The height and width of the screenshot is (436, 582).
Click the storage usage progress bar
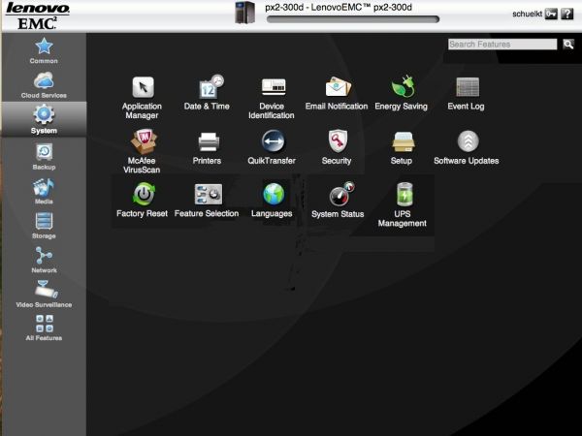[x=353, y=19]
